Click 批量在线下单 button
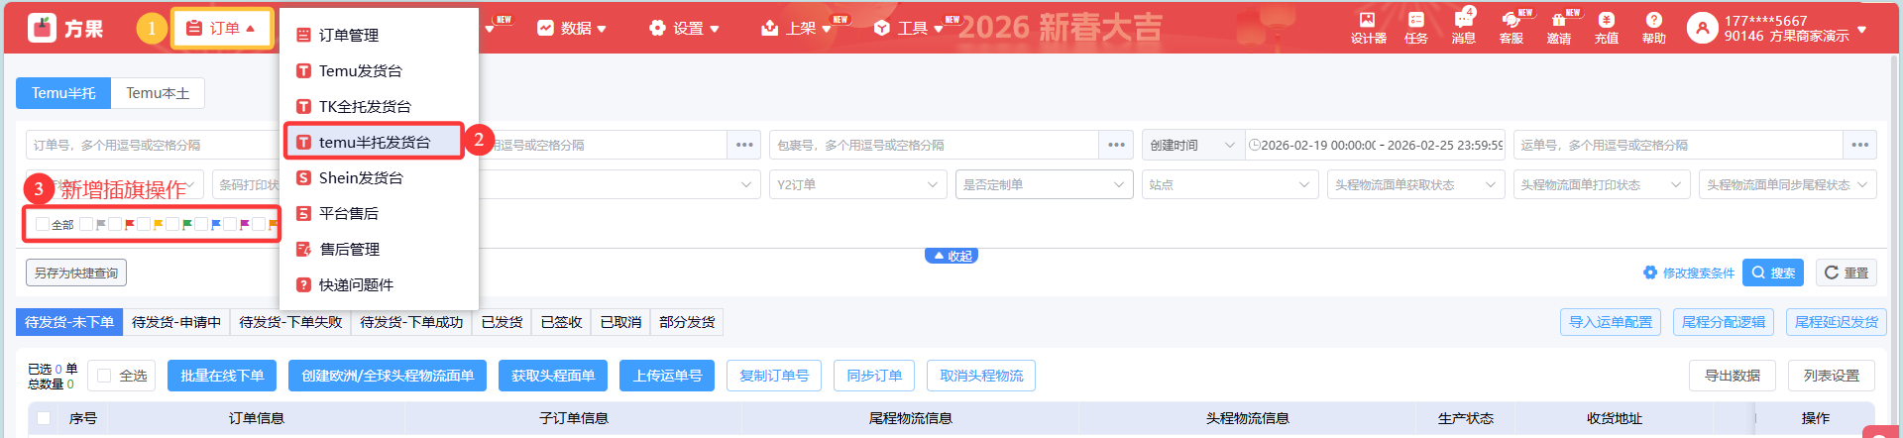 point(222,376)
